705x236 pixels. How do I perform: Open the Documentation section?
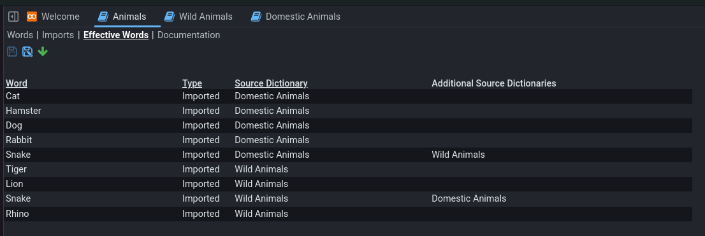pyautogui.click(x=189, y=35)
